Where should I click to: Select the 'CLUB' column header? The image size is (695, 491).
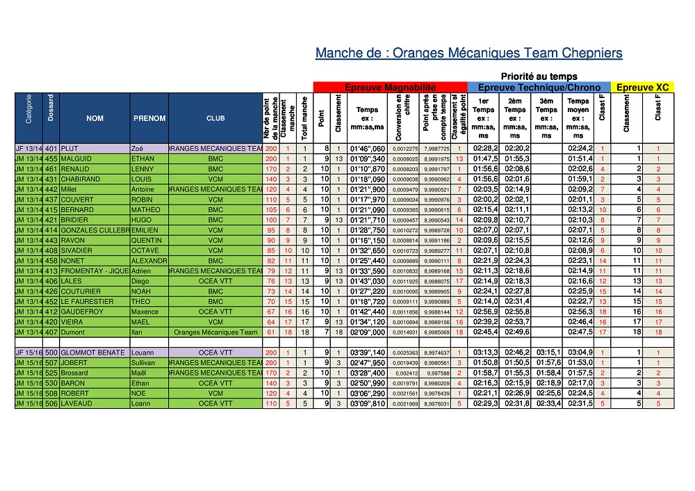click(215, 118)
